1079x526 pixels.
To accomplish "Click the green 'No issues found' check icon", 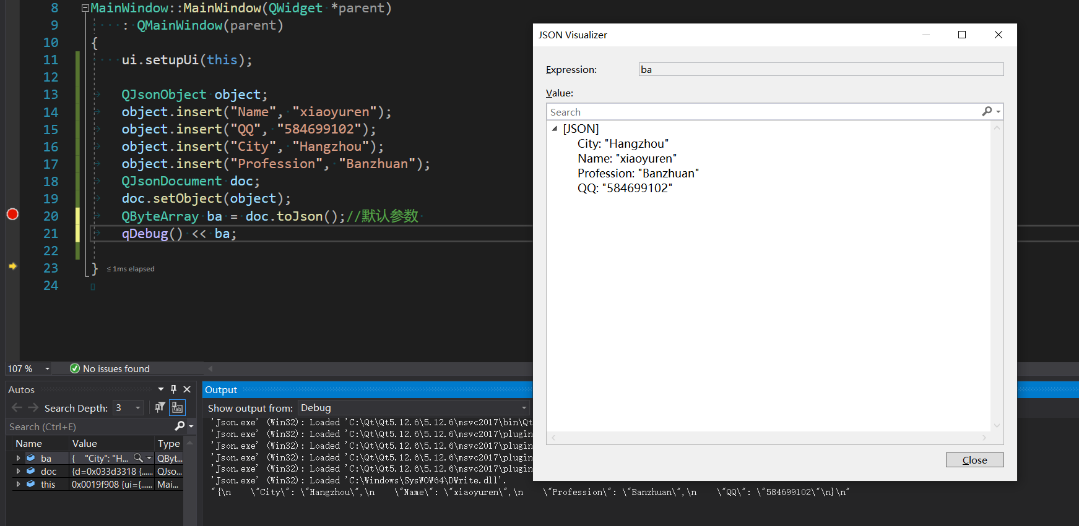I will 75,368.
